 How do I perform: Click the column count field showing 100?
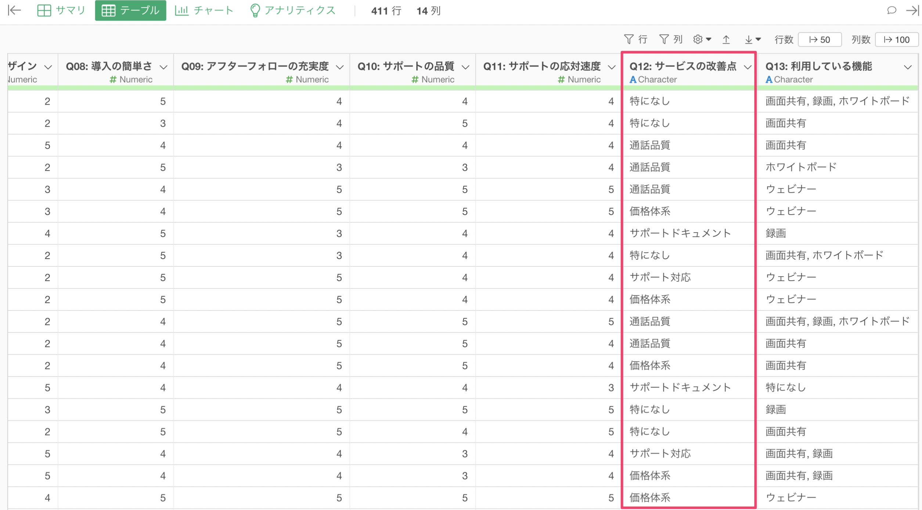click(x=897, y=40)
